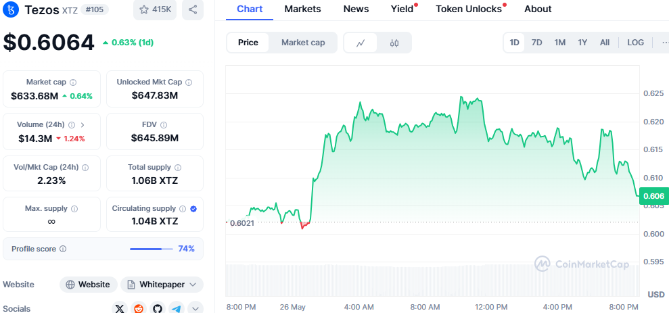Click the 2.23% Vol/Mkt Cap value
This screenshot has width=669, height=313.
tap(51, 180)
